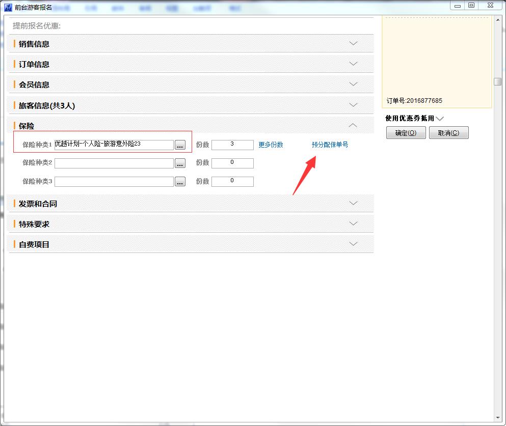Expand the 旅客信息(共3人) section chevron

click(x=353, y=105)
